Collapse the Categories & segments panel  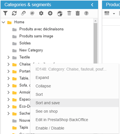[92, 5]
